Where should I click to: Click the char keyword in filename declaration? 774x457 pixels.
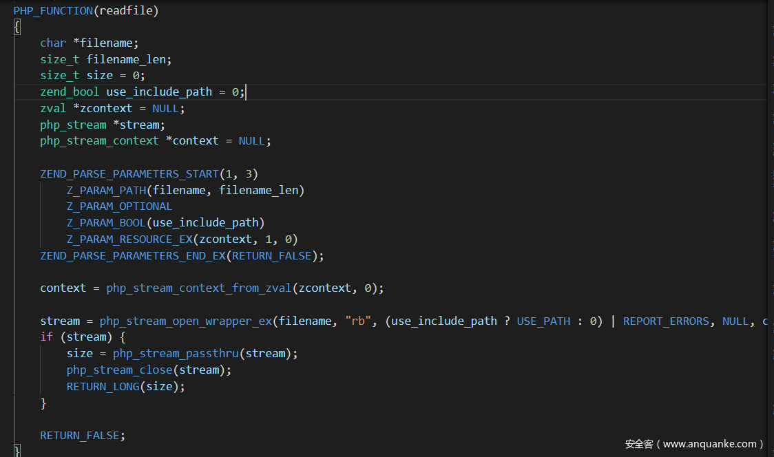pyautogui.click(x=53, y=43)
